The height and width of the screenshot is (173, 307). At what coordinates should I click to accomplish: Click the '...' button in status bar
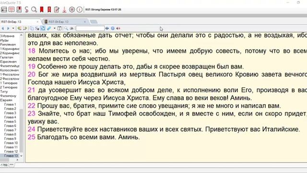click(12, 165)
